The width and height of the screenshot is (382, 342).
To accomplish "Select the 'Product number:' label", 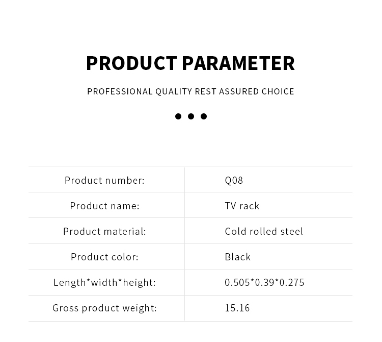I will click(x=104, y=180).
